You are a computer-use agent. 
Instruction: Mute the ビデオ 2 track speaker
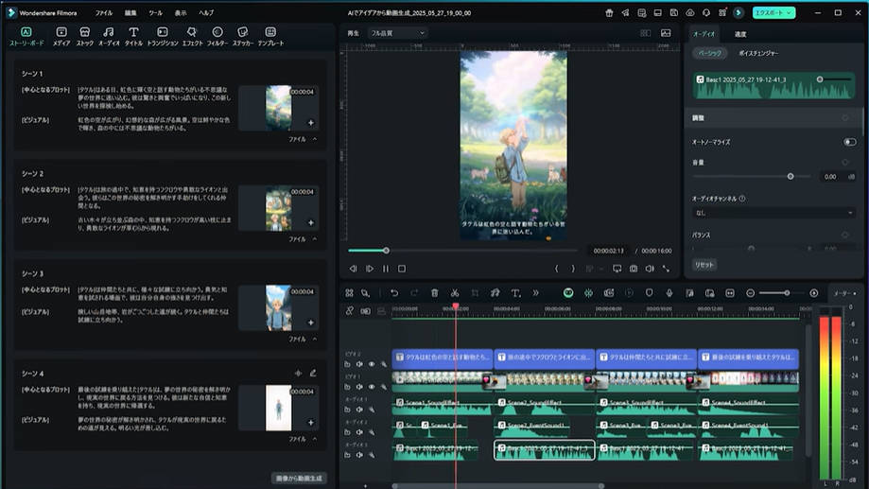(359, 364)
